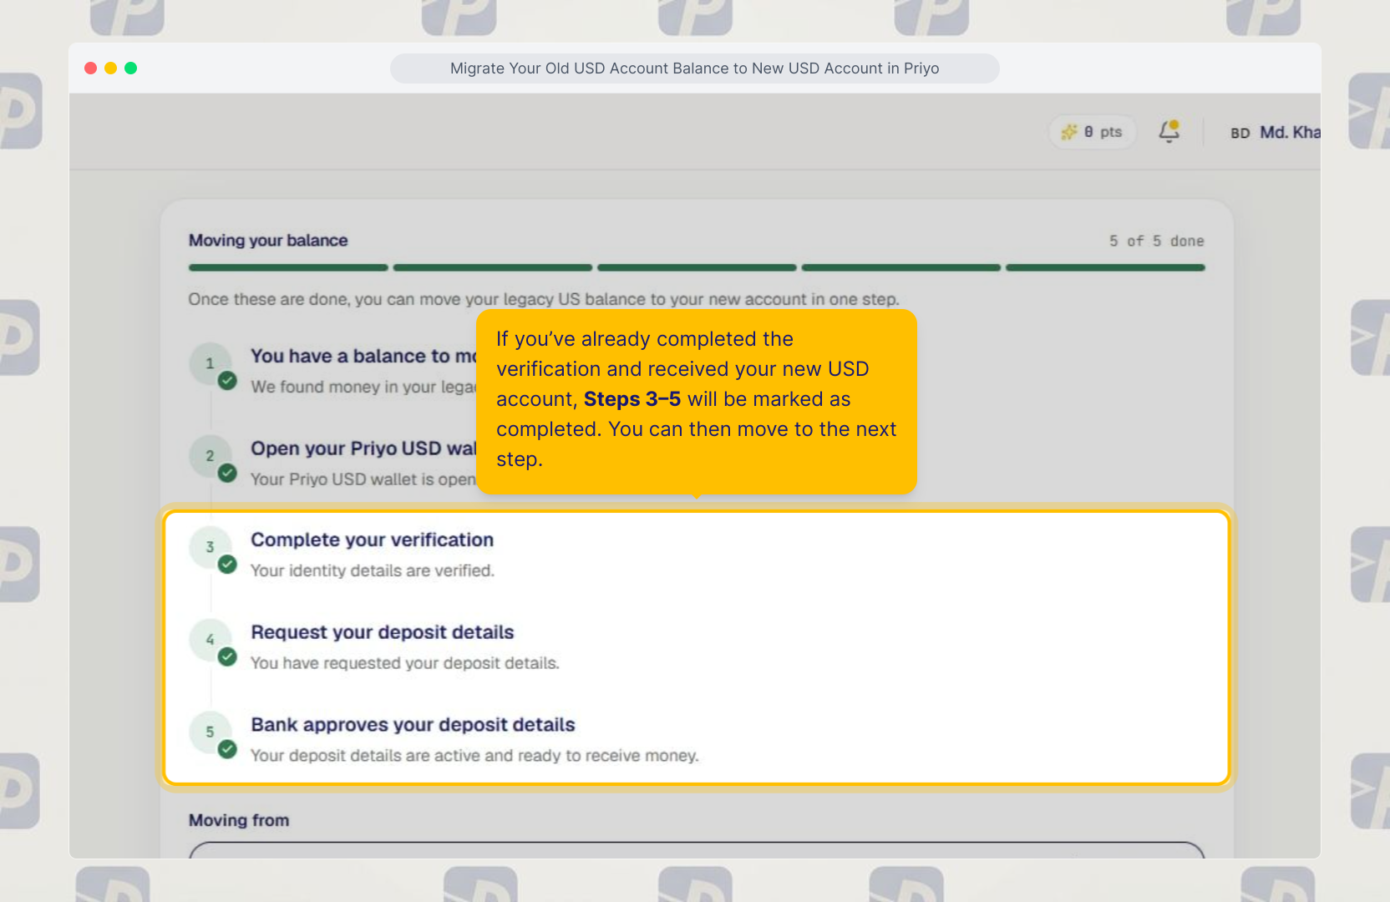Click the green maximize window button

click(131, 68)
